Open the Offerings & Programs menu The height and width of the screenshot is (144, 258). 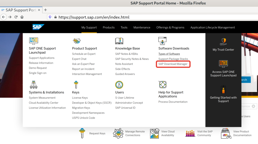[x=170, y=27]
